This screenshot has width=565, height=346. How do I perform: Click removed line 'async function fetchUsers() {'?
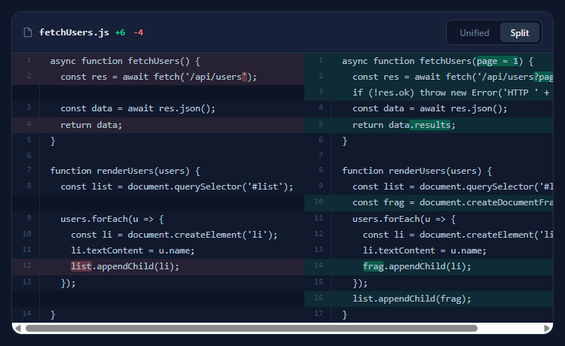click(x=158, y=61)
